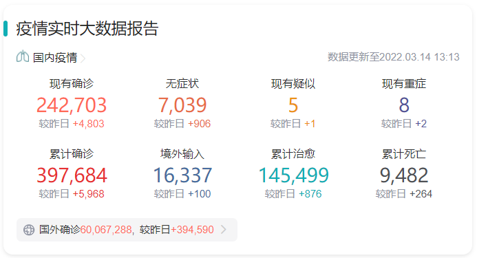Select the 累计治愈 label

[293, 154]
